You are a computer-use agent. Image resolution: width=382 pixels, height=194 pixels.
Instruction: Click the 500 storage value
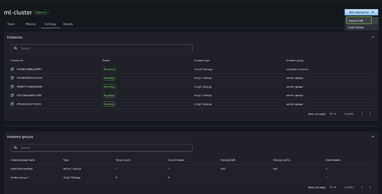(x=223, y=169)
